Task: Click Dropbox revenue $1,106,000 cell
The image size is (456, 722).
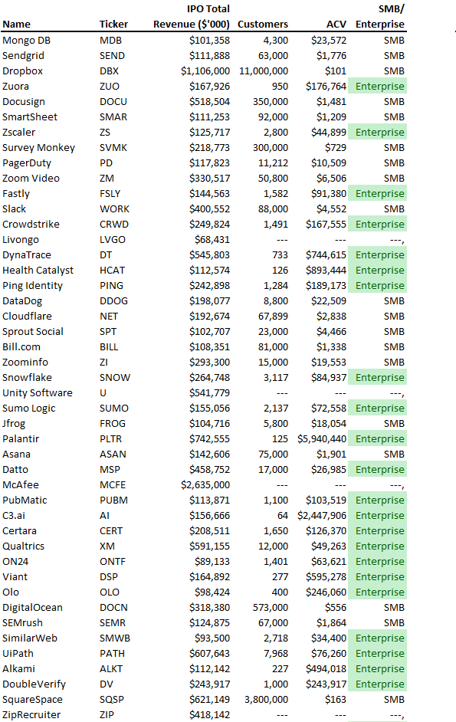Action: tap(205, 71)
